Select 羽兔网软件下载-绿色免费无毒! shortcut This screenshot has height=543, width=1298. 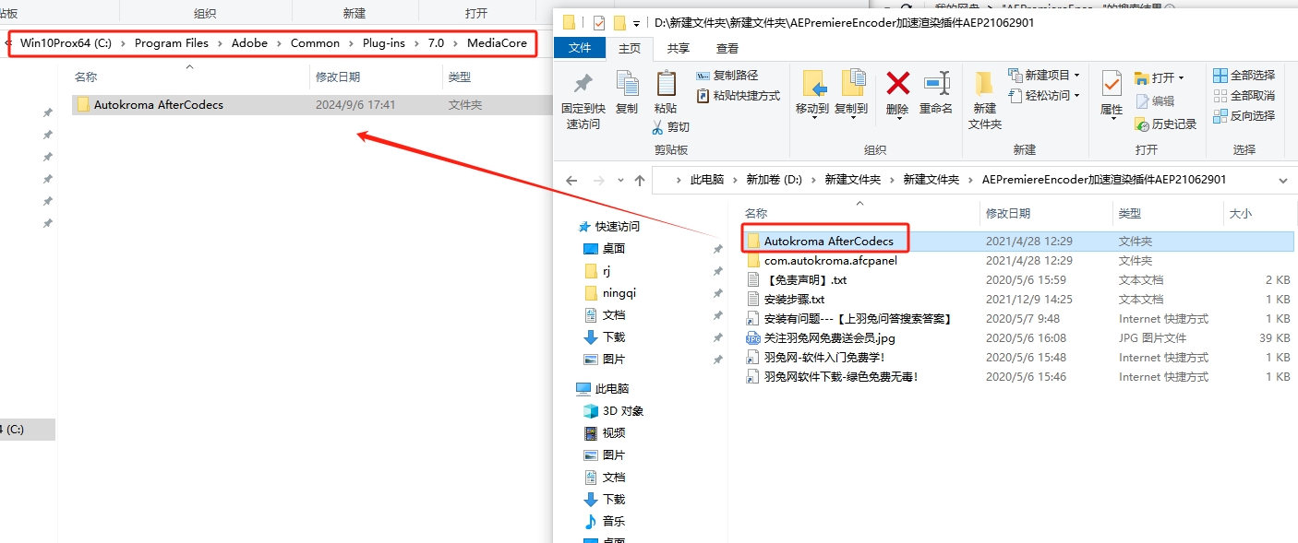(1019, 376)
